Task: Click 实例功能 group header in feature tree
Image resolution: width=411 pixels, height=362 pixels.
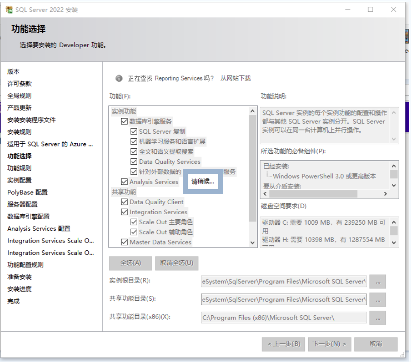Action: pos(124,111)
